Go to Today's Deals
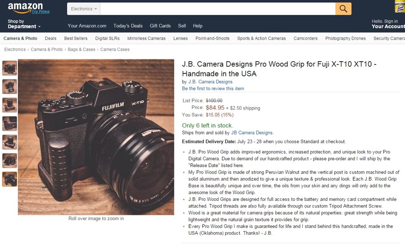Viewport: 405px width, 245px height. (128, 26)
